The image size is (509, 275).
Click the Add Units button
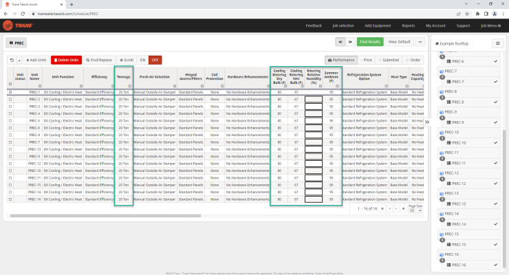click(x=36, y=60)
